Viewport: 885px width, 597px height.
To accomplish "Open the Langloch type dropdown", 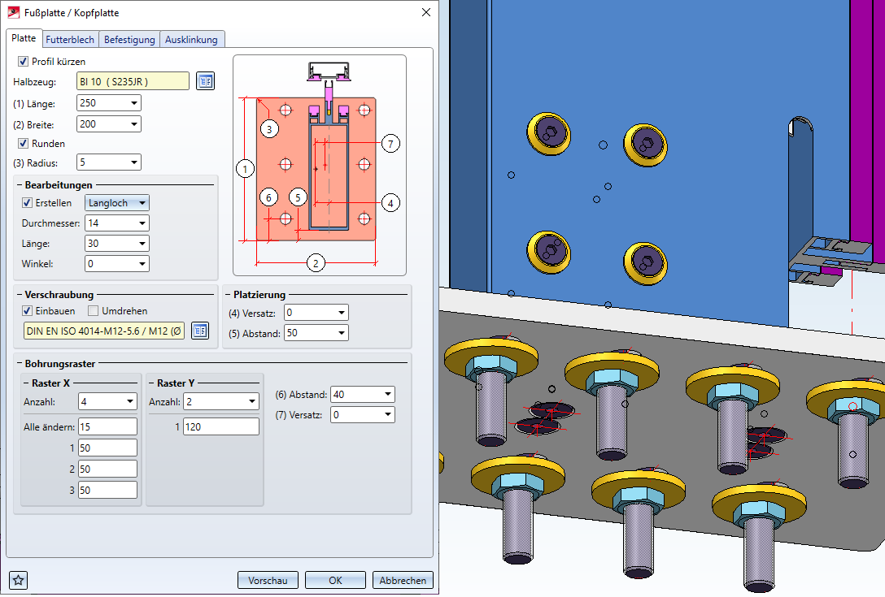I will point(117,203).
